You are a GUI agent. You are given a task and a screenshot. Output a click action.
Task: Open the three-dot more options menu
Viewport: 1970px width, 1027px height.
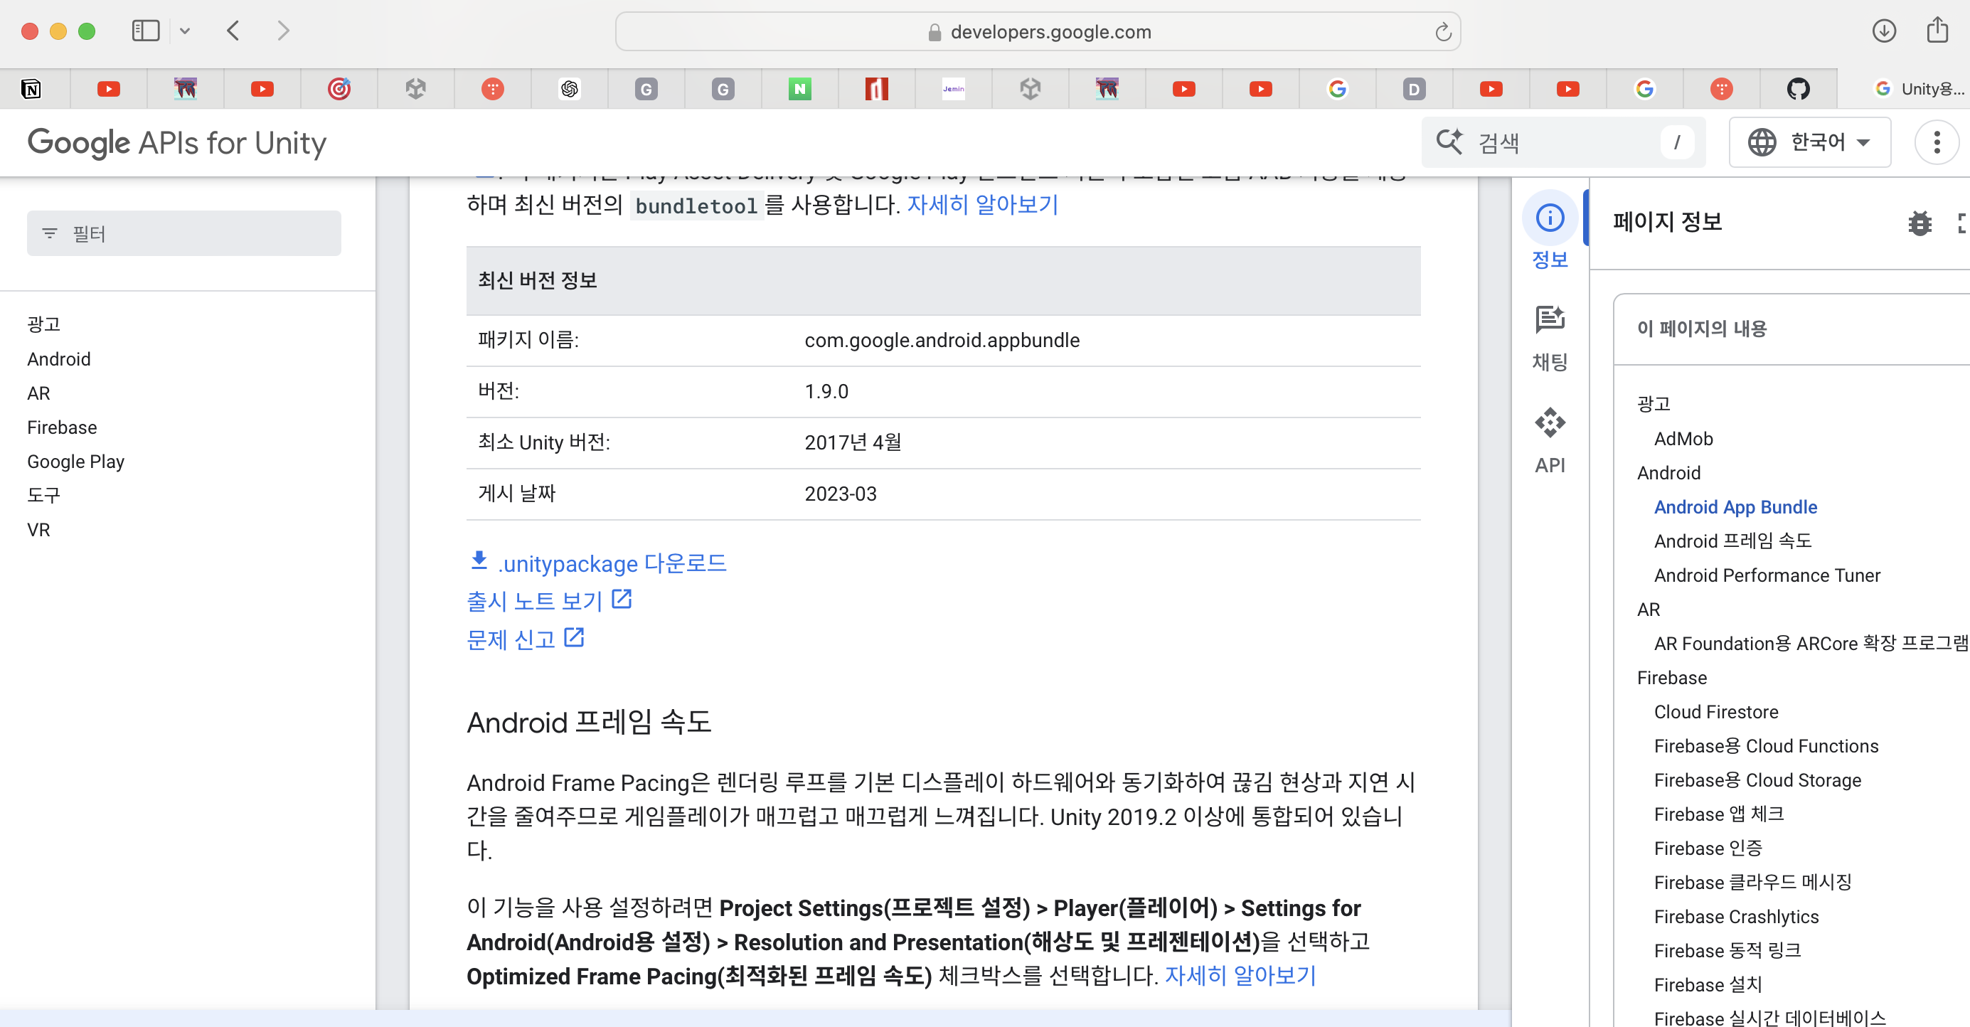pyautogui.click(x=1937, y=142)
